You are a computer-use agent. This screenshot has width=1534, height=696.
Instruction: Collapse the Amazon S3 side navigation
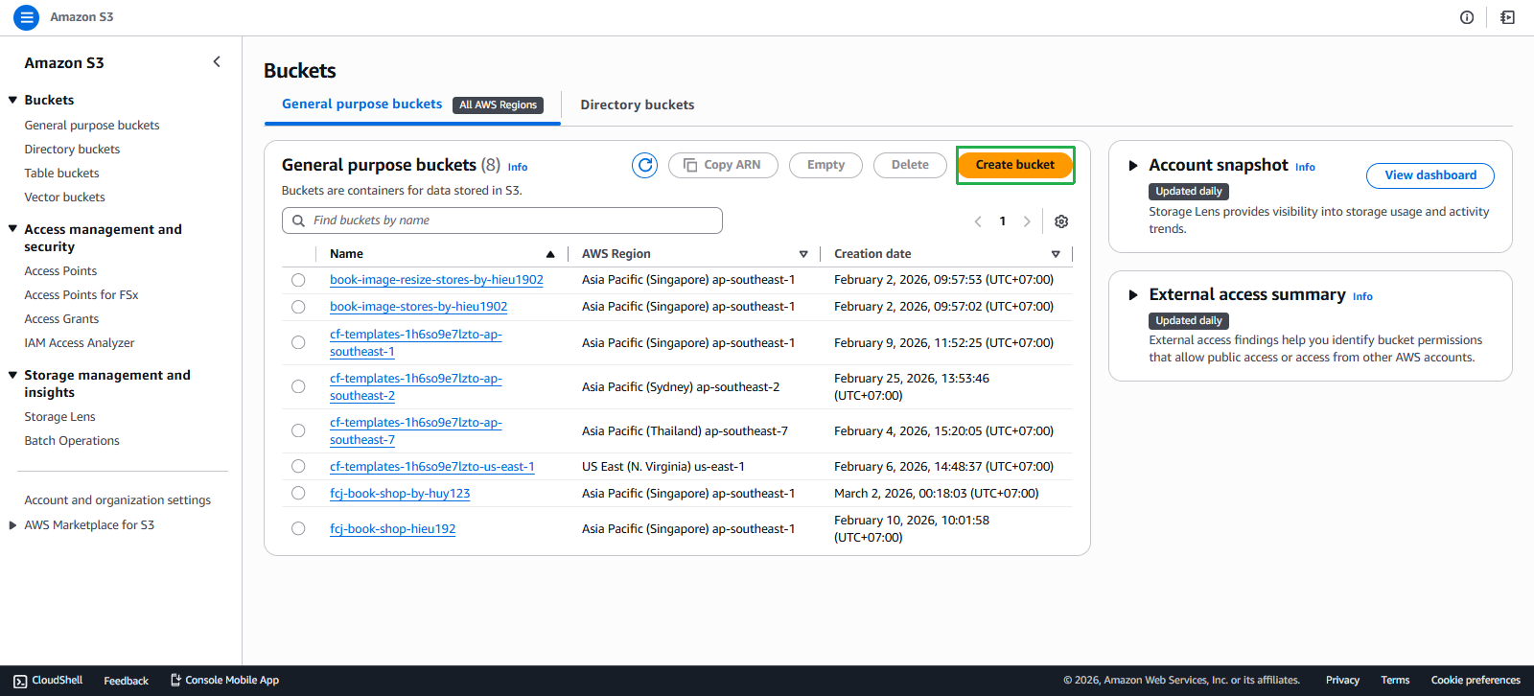(217, 62)
